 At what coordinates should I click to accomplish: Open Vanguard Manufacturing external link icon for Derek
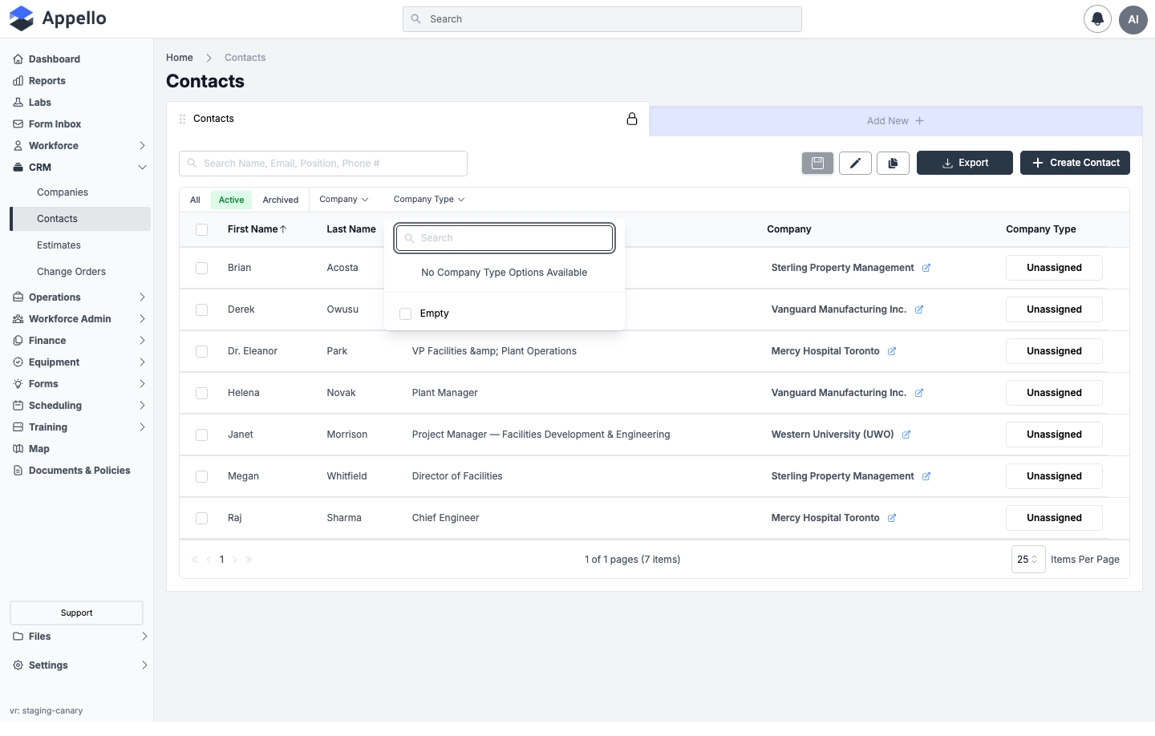click(919, 309)
